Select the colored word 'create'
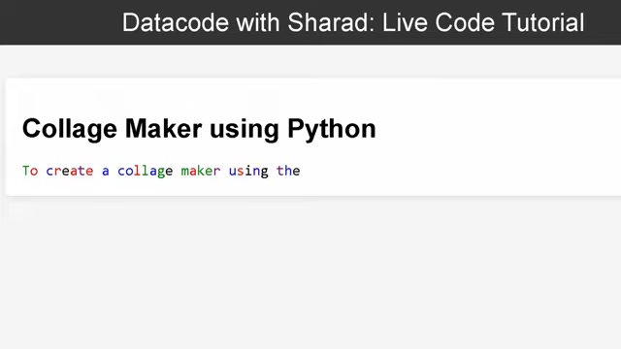621x349 pixels. 70,171
